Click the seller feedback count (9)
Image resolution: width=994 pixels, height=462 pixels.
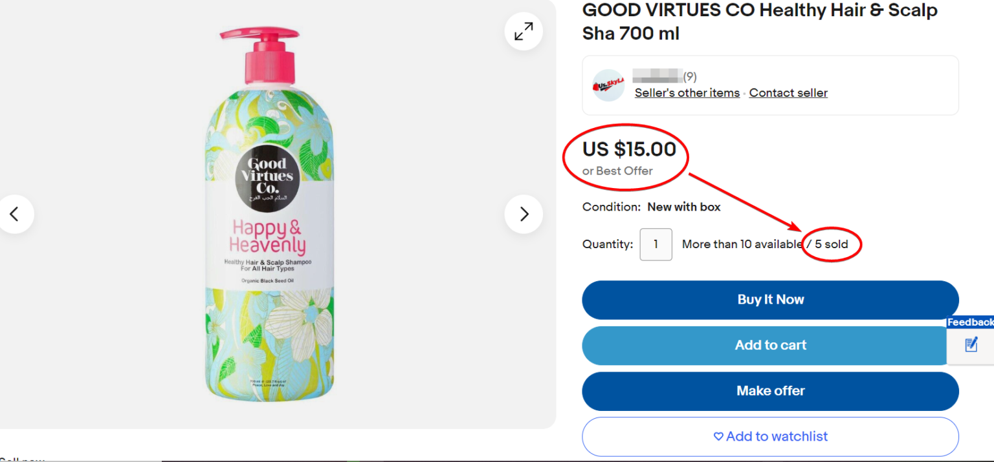(690, 77)
